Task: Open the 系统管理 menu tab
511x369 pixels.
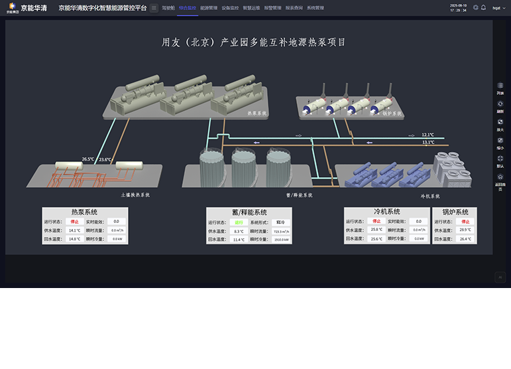Action: click(315, 8)
